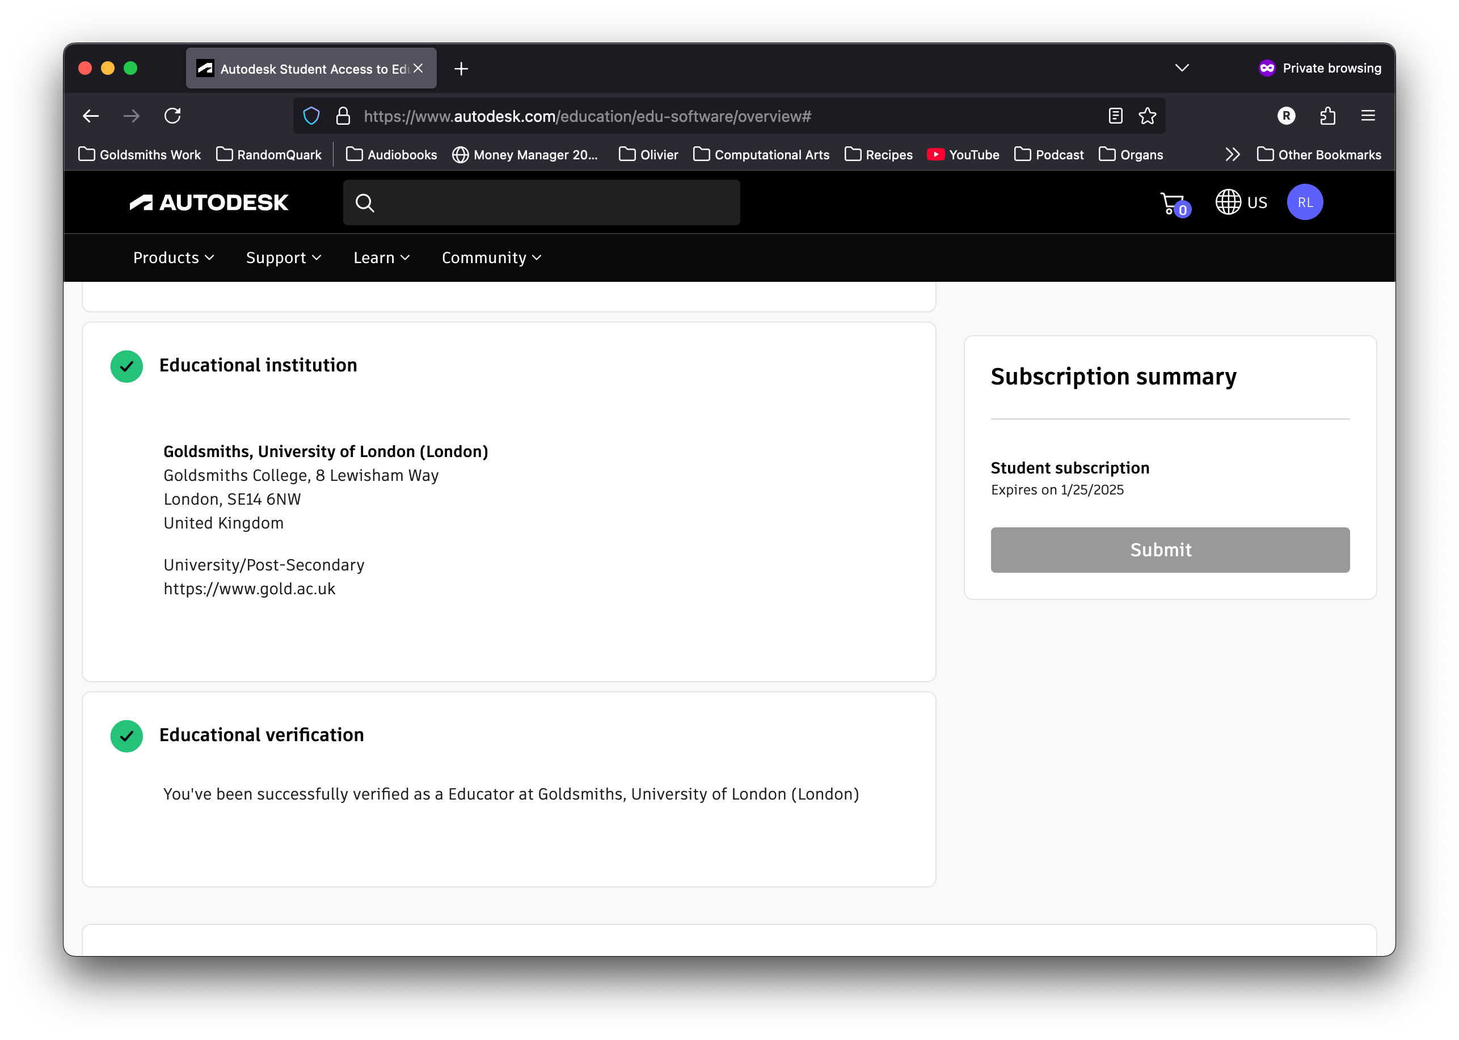Viewport: 1459px width, 1040px height.
Task: Open the YouTube bookmark
Action: pos(963,154)
